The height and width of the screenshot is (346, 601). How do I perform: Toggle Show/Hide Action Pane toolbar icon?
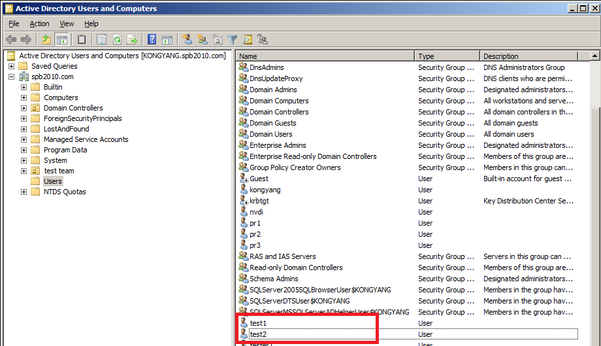click(167, 39)
